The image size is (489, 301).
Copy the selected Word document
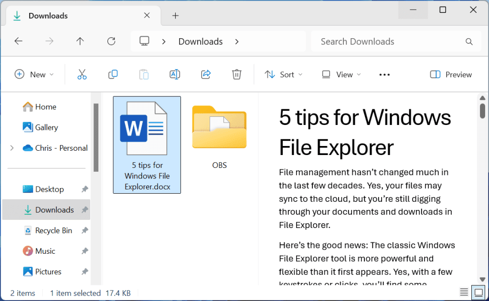(113, 74)
